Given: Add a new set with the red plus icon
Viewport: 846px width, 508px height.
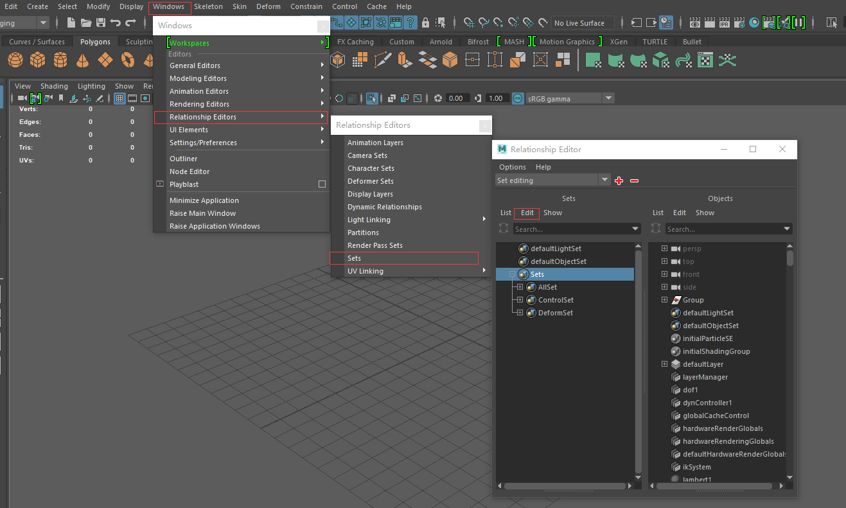Looking at the screenshot, I should pyautogui.click(x=619, y=180).
